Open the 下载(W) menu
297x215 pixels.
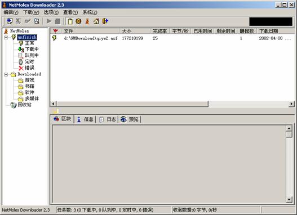[31, 12]
